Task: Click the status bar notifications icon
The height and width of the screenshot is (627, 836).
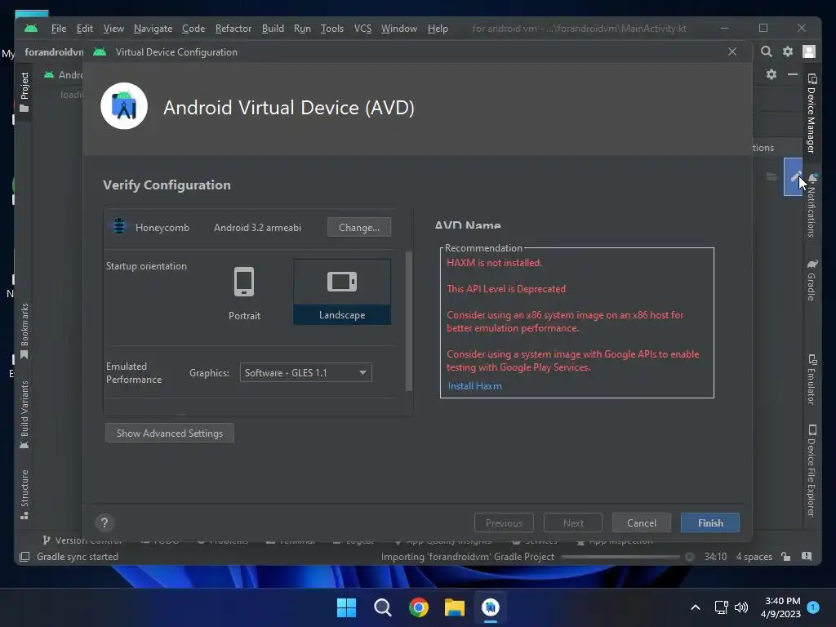Action: 807,557
